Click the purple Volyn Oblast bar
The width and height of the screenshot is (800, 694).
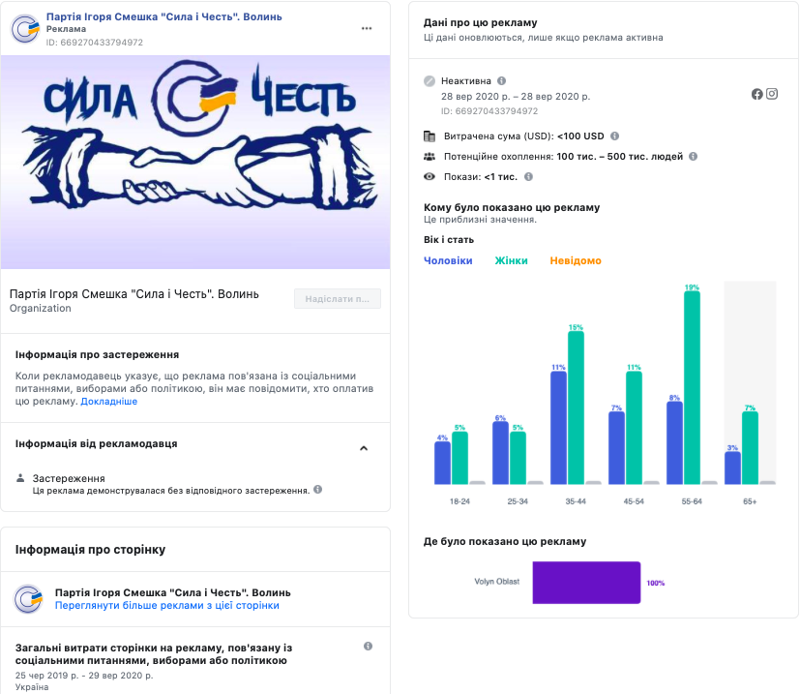586,583
